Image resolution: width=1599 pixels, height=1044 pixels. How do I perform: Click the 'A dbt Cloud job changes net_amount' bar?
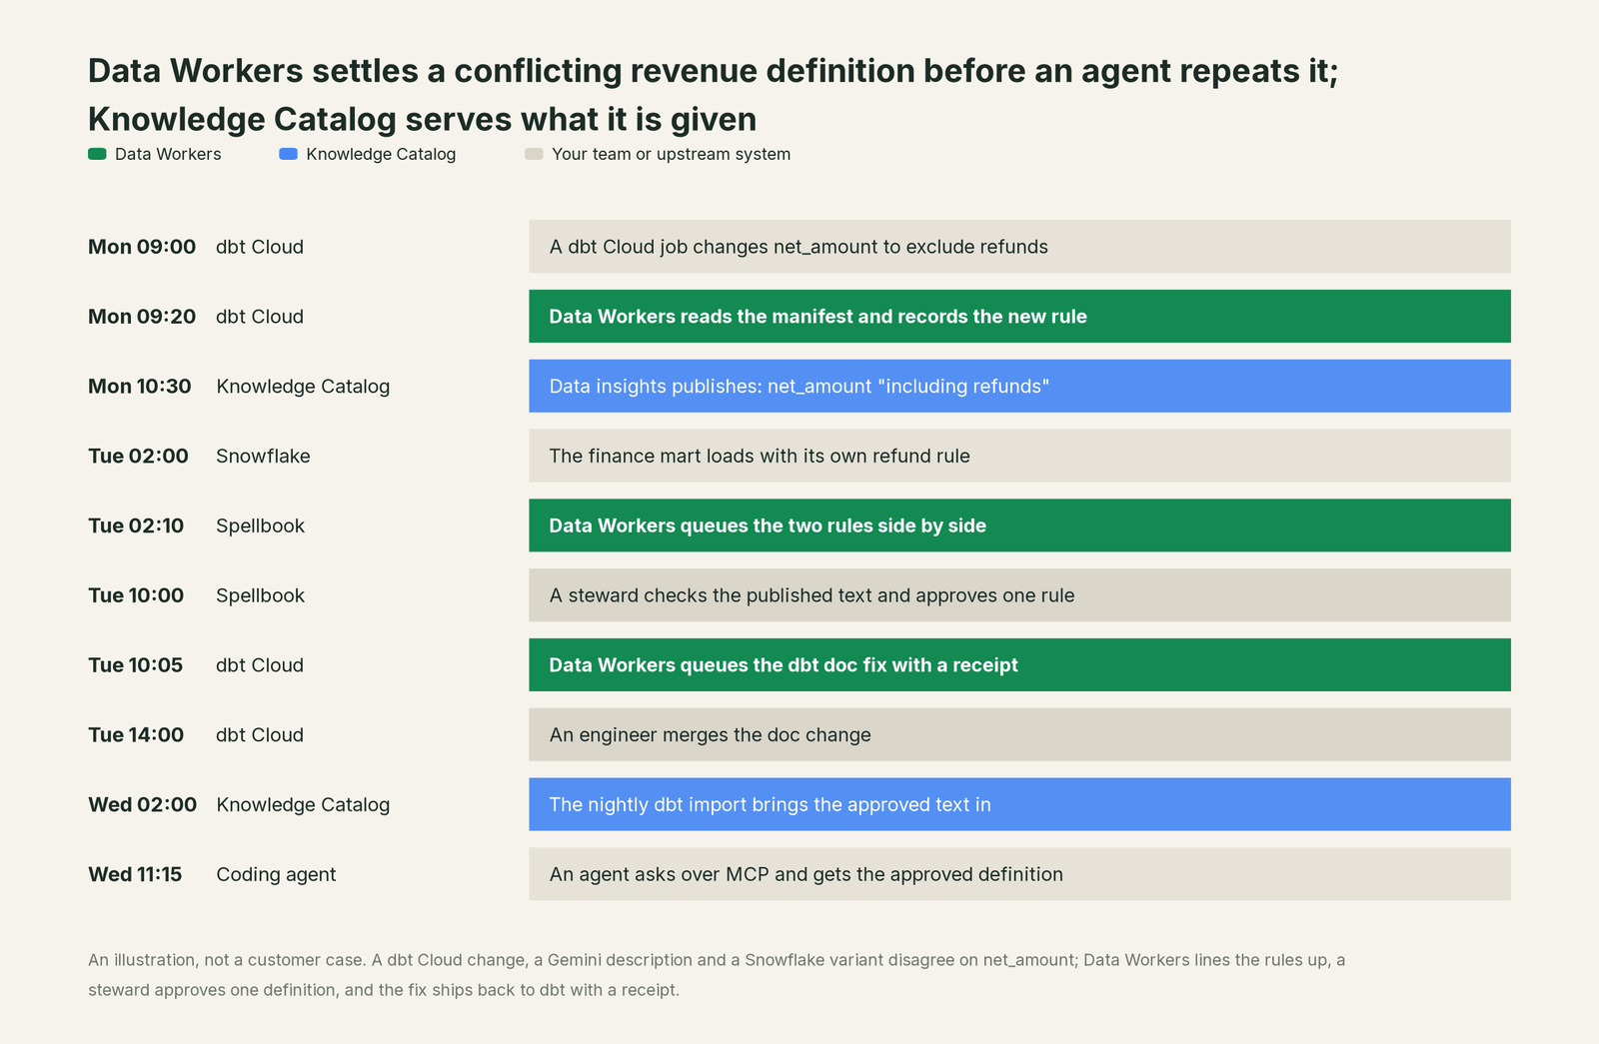[1019, 247]
